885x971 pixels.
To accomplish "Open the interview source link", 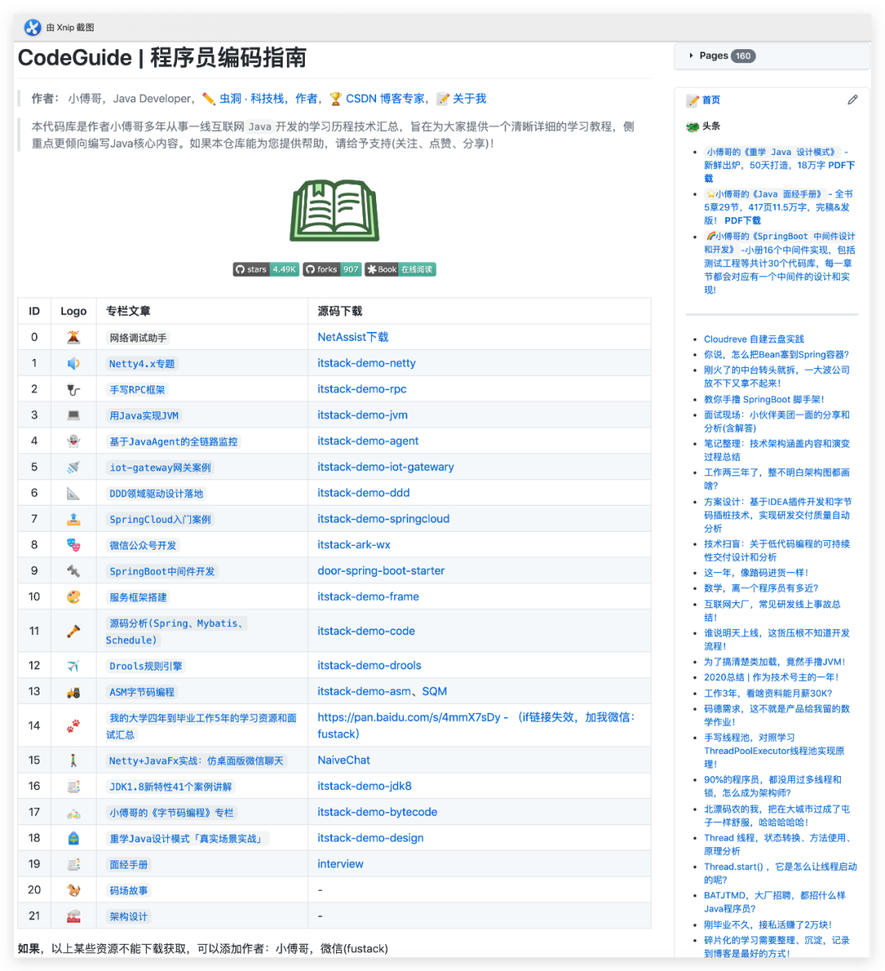I will coord(340,864).
